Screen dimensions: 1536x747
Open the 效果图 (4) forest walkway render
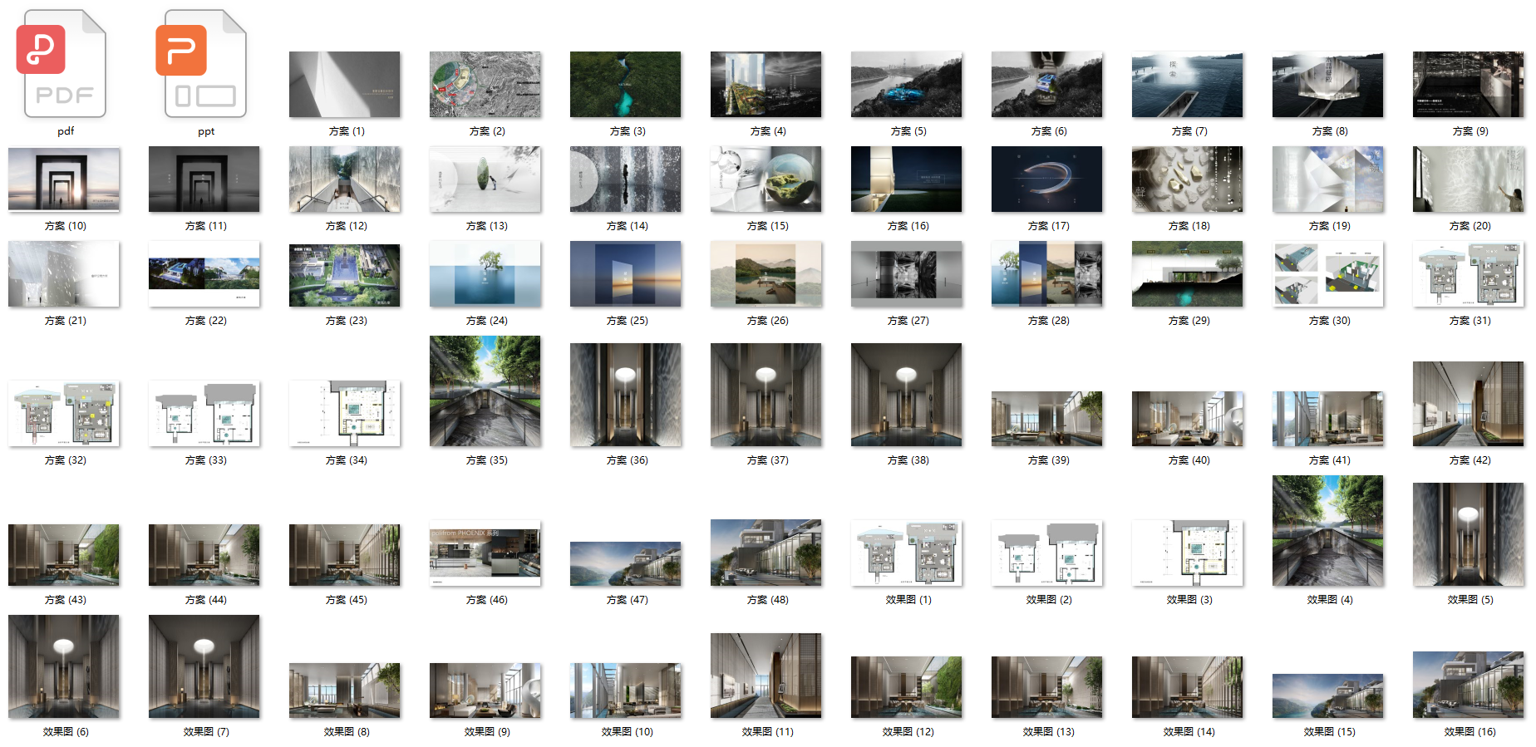point(1327,530)
